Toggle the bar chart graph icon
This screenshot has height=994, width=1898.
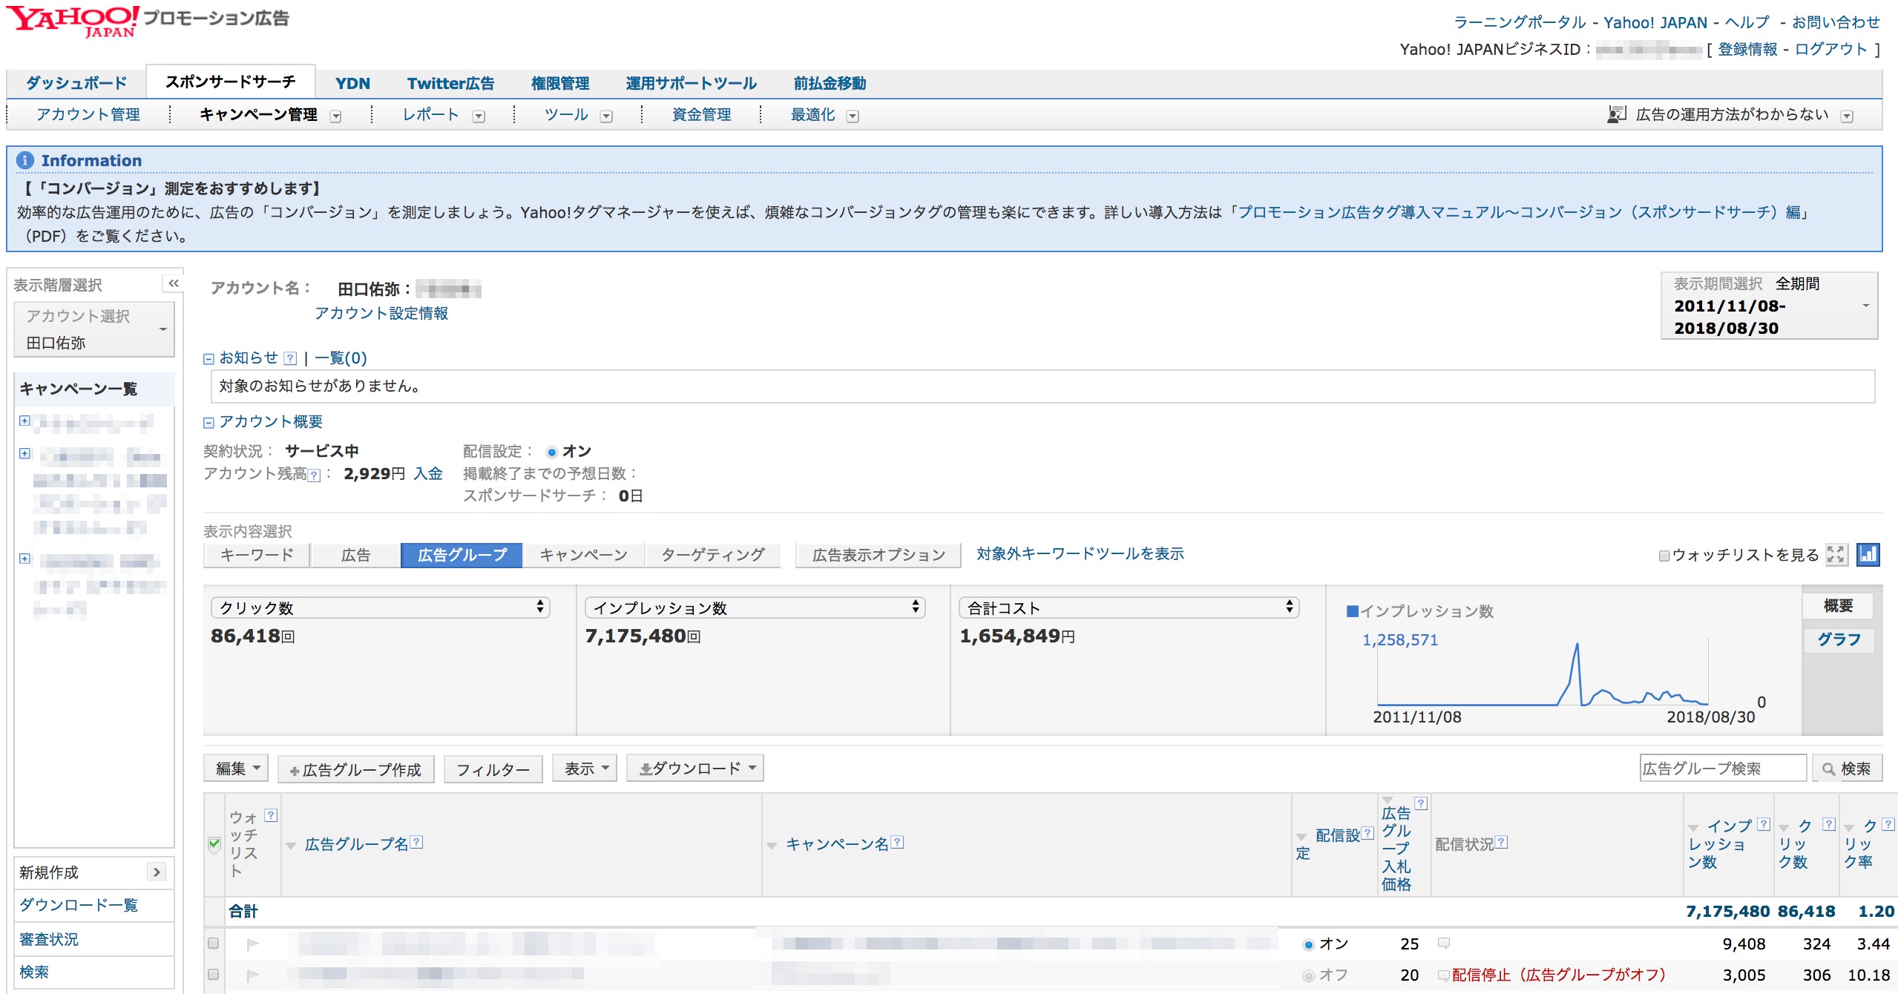coord(1868,554)
